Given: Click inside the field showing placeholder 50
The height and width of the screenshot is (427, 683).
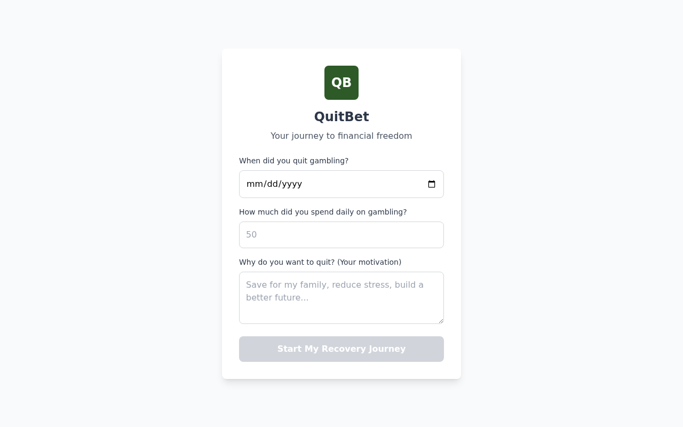Looking at the screenshot, I should 341,235.
